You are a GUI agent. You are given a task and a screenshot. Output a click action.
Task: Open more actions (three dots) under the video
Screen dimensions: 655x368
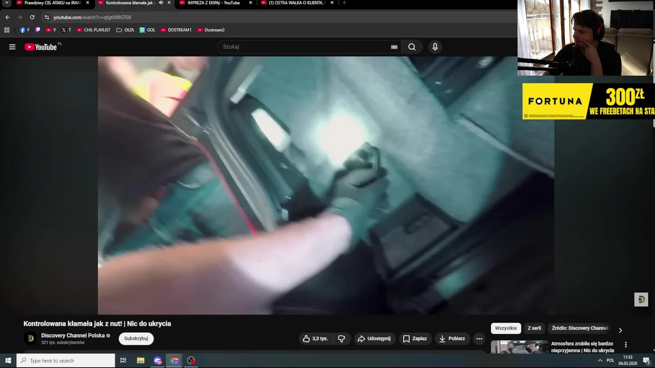point(479,338)
